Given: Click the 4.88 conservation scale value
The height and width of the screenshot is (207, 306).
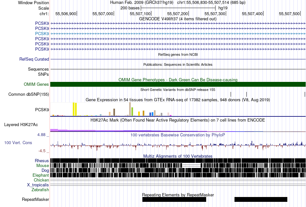Looking at the screenshot, I should [x=41, y=135].
